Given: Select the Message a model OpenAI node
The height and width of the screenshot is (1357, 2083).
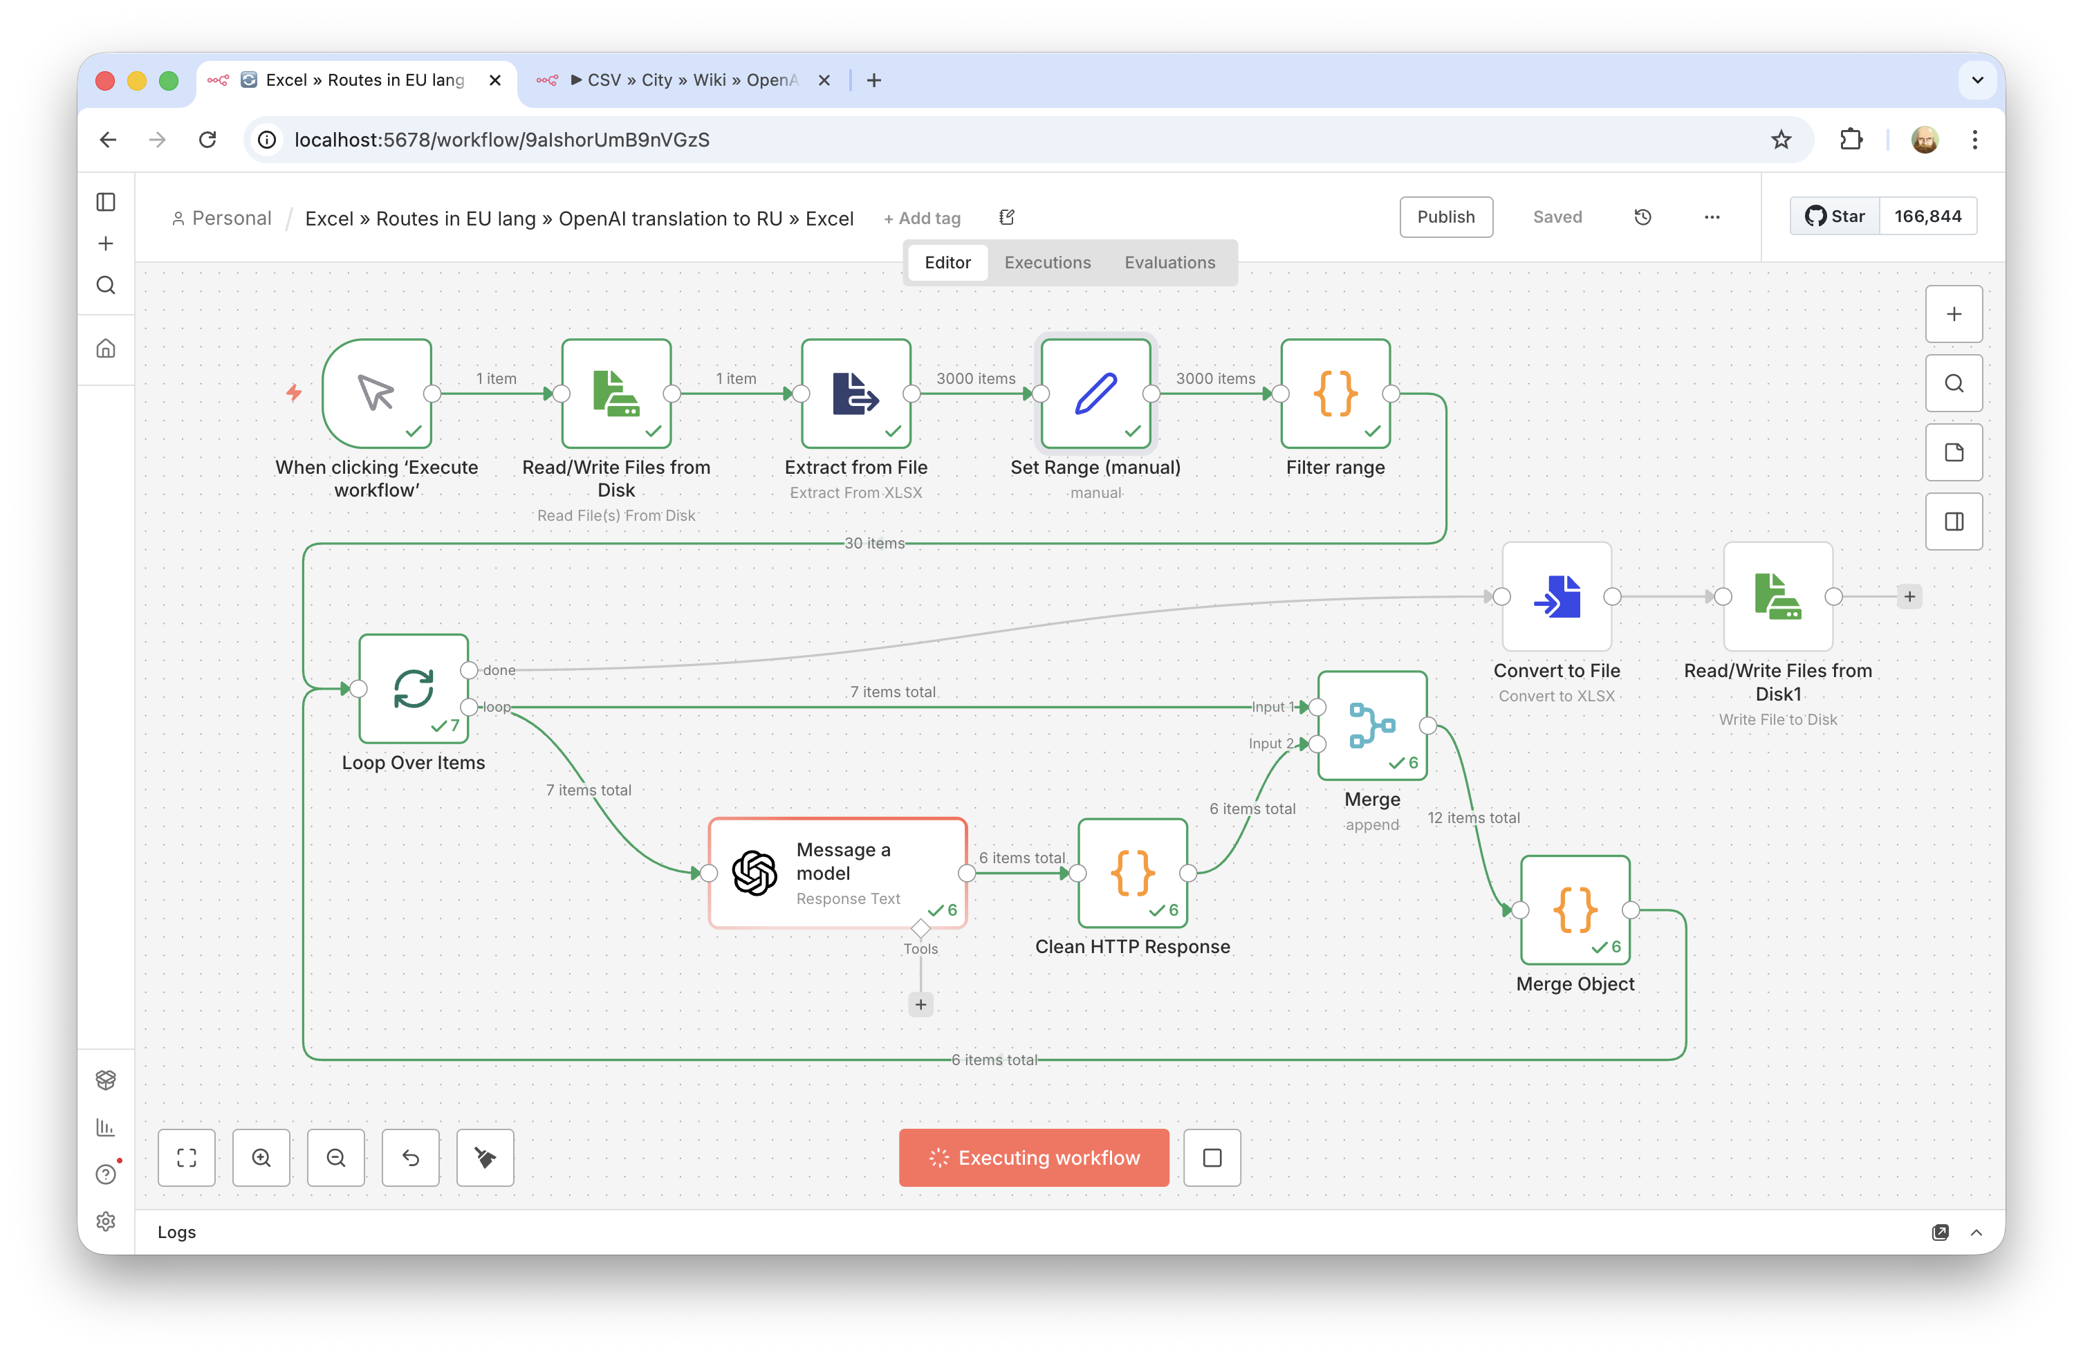Looking at the screenshot, I should tap(837, 873).
